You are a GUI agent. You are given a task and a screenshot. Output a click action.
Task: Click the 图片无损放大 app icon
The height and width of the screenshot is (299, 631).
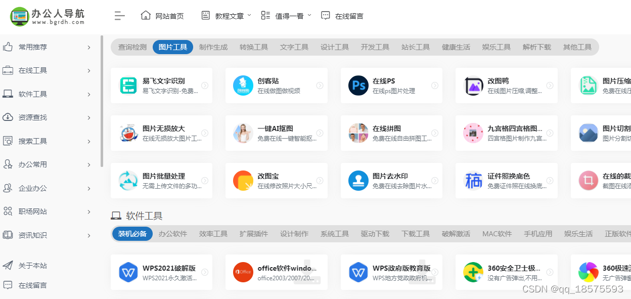pos(128,133)
